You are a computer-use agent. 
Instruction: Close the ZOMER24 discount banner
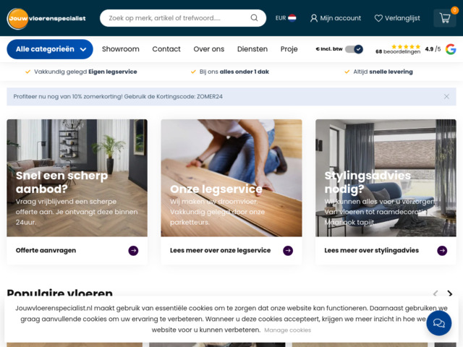point(446,96)
